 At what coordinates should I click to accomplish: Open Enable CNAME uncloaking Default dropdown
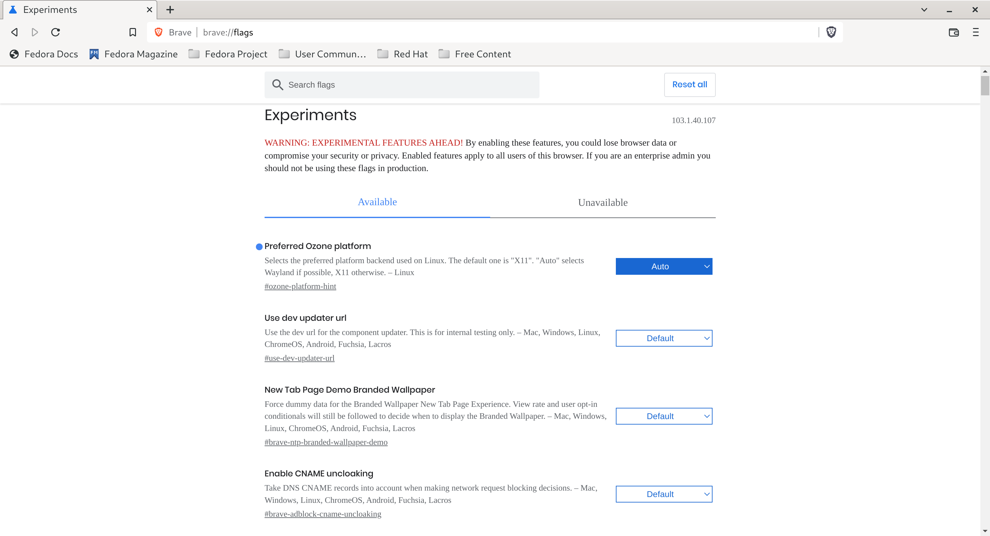pyautogui.click(x=664, y=494)
